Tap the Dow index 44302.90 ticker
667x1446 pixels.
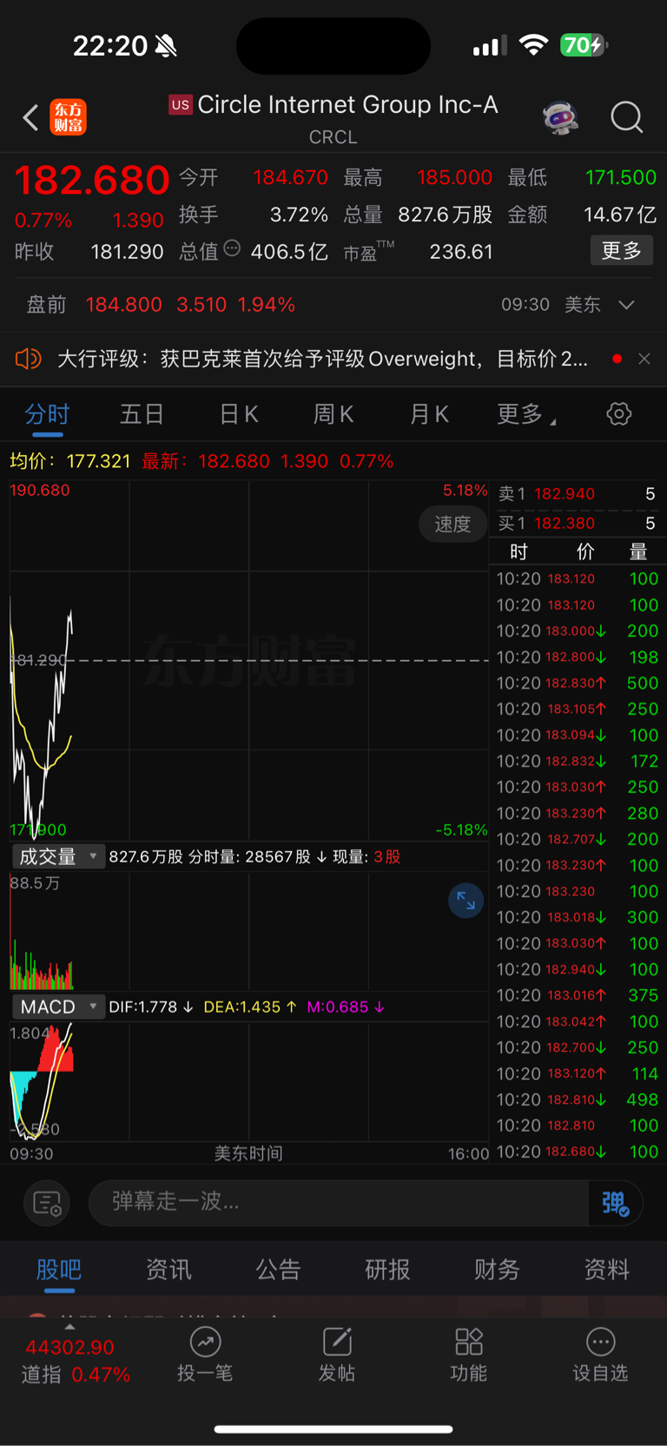75,1361
